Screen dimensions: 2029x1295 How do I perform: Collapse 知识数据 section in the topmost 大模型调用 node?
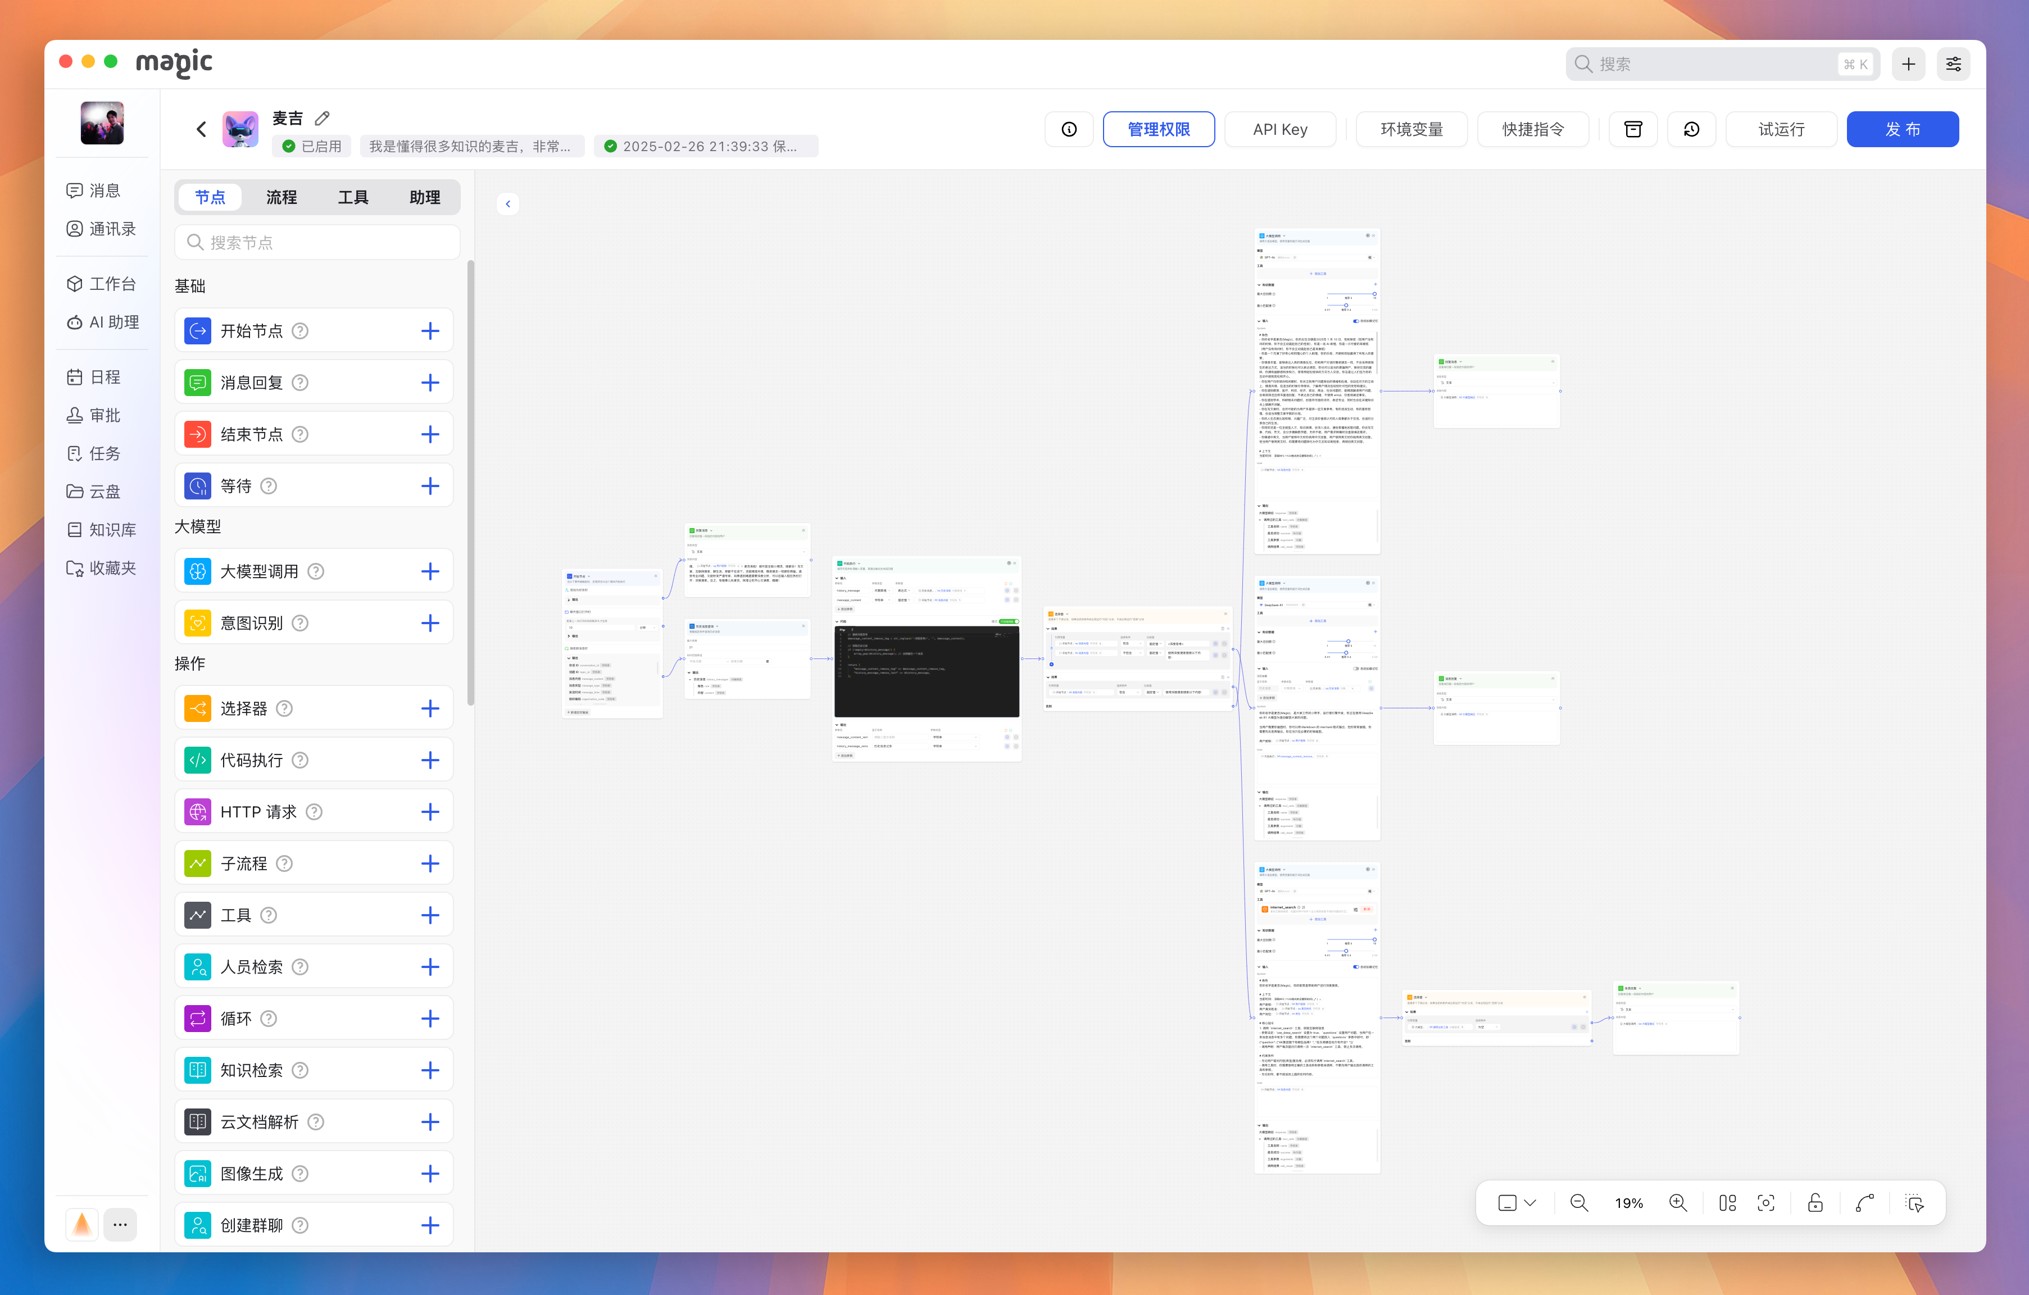[1260, 285]
